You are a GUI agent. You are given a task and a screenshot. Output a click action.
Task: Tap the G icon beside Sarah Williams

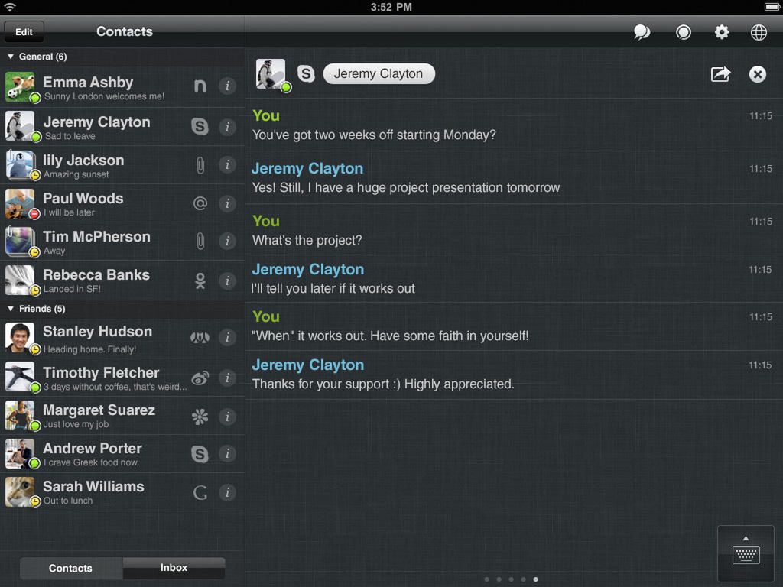(x=200, y=493)
